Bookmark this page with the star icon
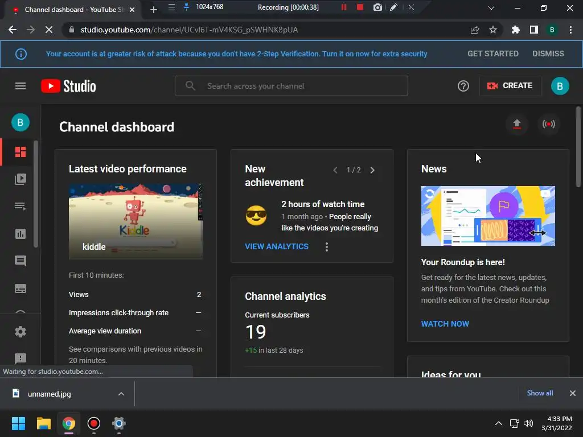The height and width of the screenshot is (437, 583). (x=493, y=30)
